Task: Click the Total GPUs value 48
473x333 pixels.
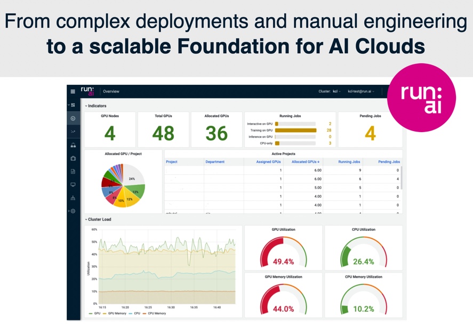Action: coord(163,133)
